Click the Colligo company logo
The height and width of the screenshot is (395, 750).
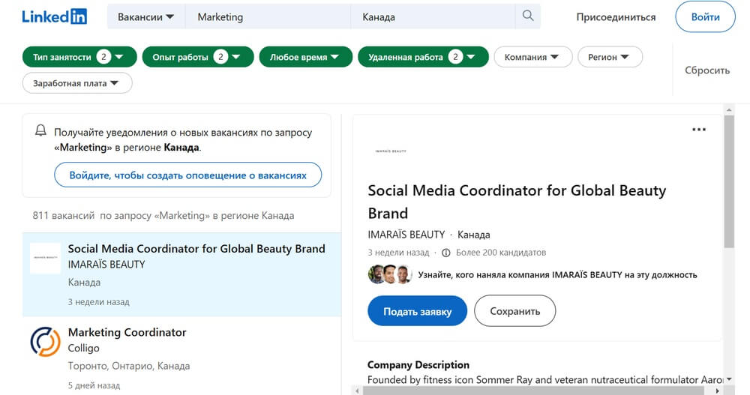point(46,342)
